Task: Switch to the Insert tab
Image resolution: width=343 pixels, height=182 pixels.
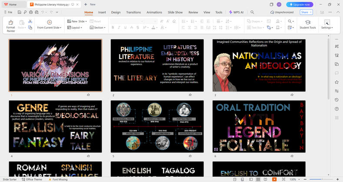Action: click(x=102, y=12)
